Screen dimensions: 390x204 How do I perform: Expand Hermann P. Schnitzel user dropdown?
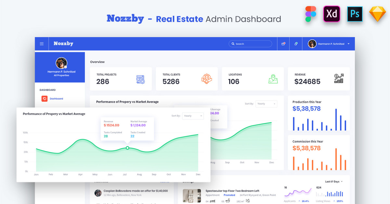pos(348,44)
